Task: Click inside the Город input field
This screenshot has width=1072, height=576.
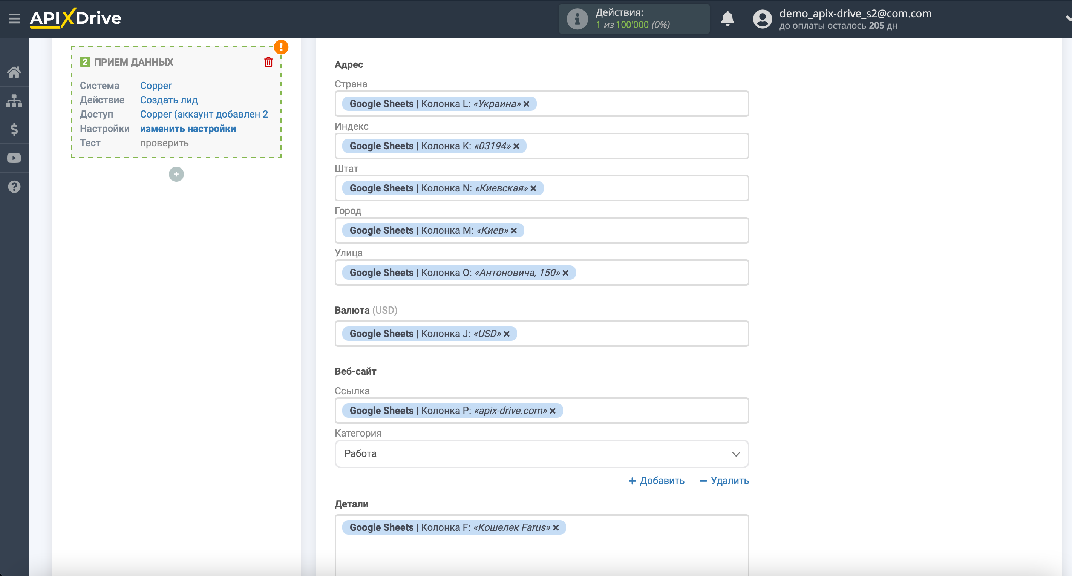Action: (x=542, y=231)
